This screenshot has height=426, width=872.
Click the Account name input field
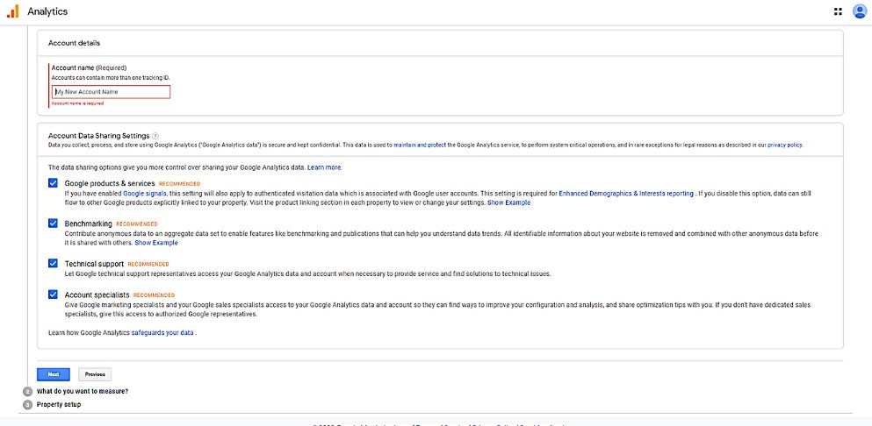pyautogui.click(x=111, y=92)
